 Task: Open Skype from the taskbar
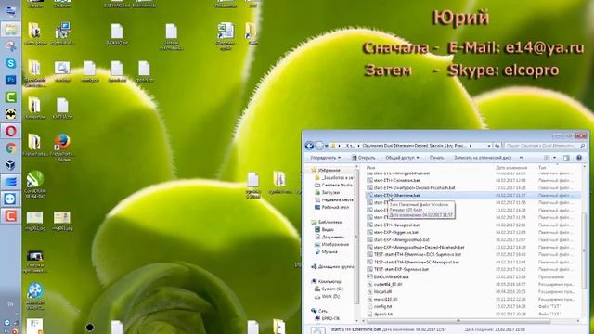[x=10, y=63]
